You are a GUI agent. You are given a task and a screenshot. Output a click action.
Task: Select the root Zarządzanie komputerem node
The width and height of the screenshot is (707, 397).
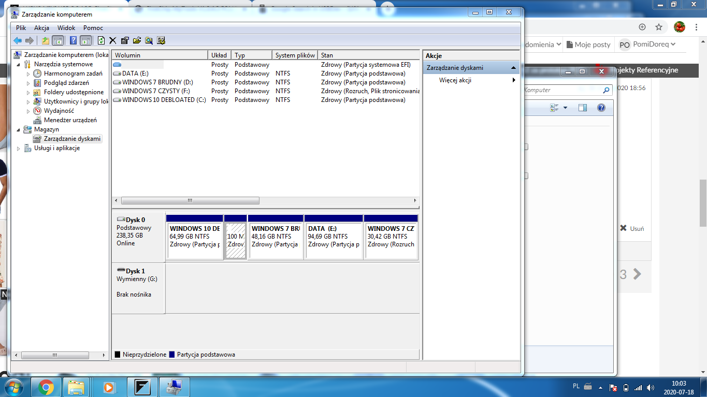coord(66,55)
